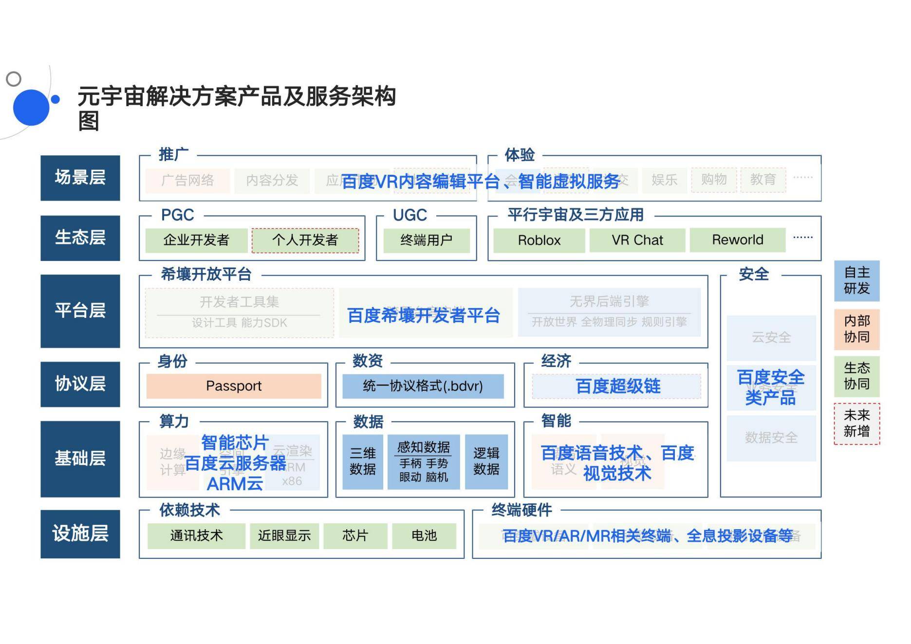Click the 百度VR/AR/MR相关终端、全息投影设备等 text
911x644 pixels.
[x=648, y=536]
